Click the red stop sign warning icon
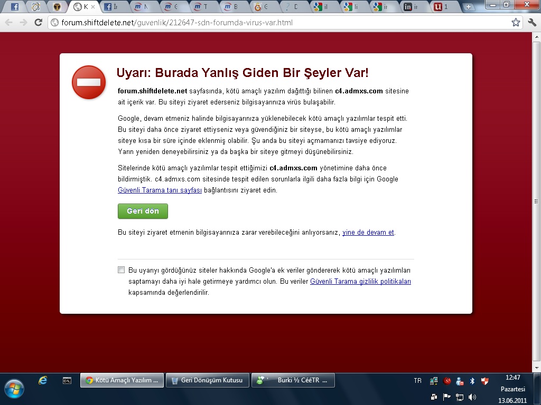The width and height of the screenshot is (541, 405). coord(89,82)
